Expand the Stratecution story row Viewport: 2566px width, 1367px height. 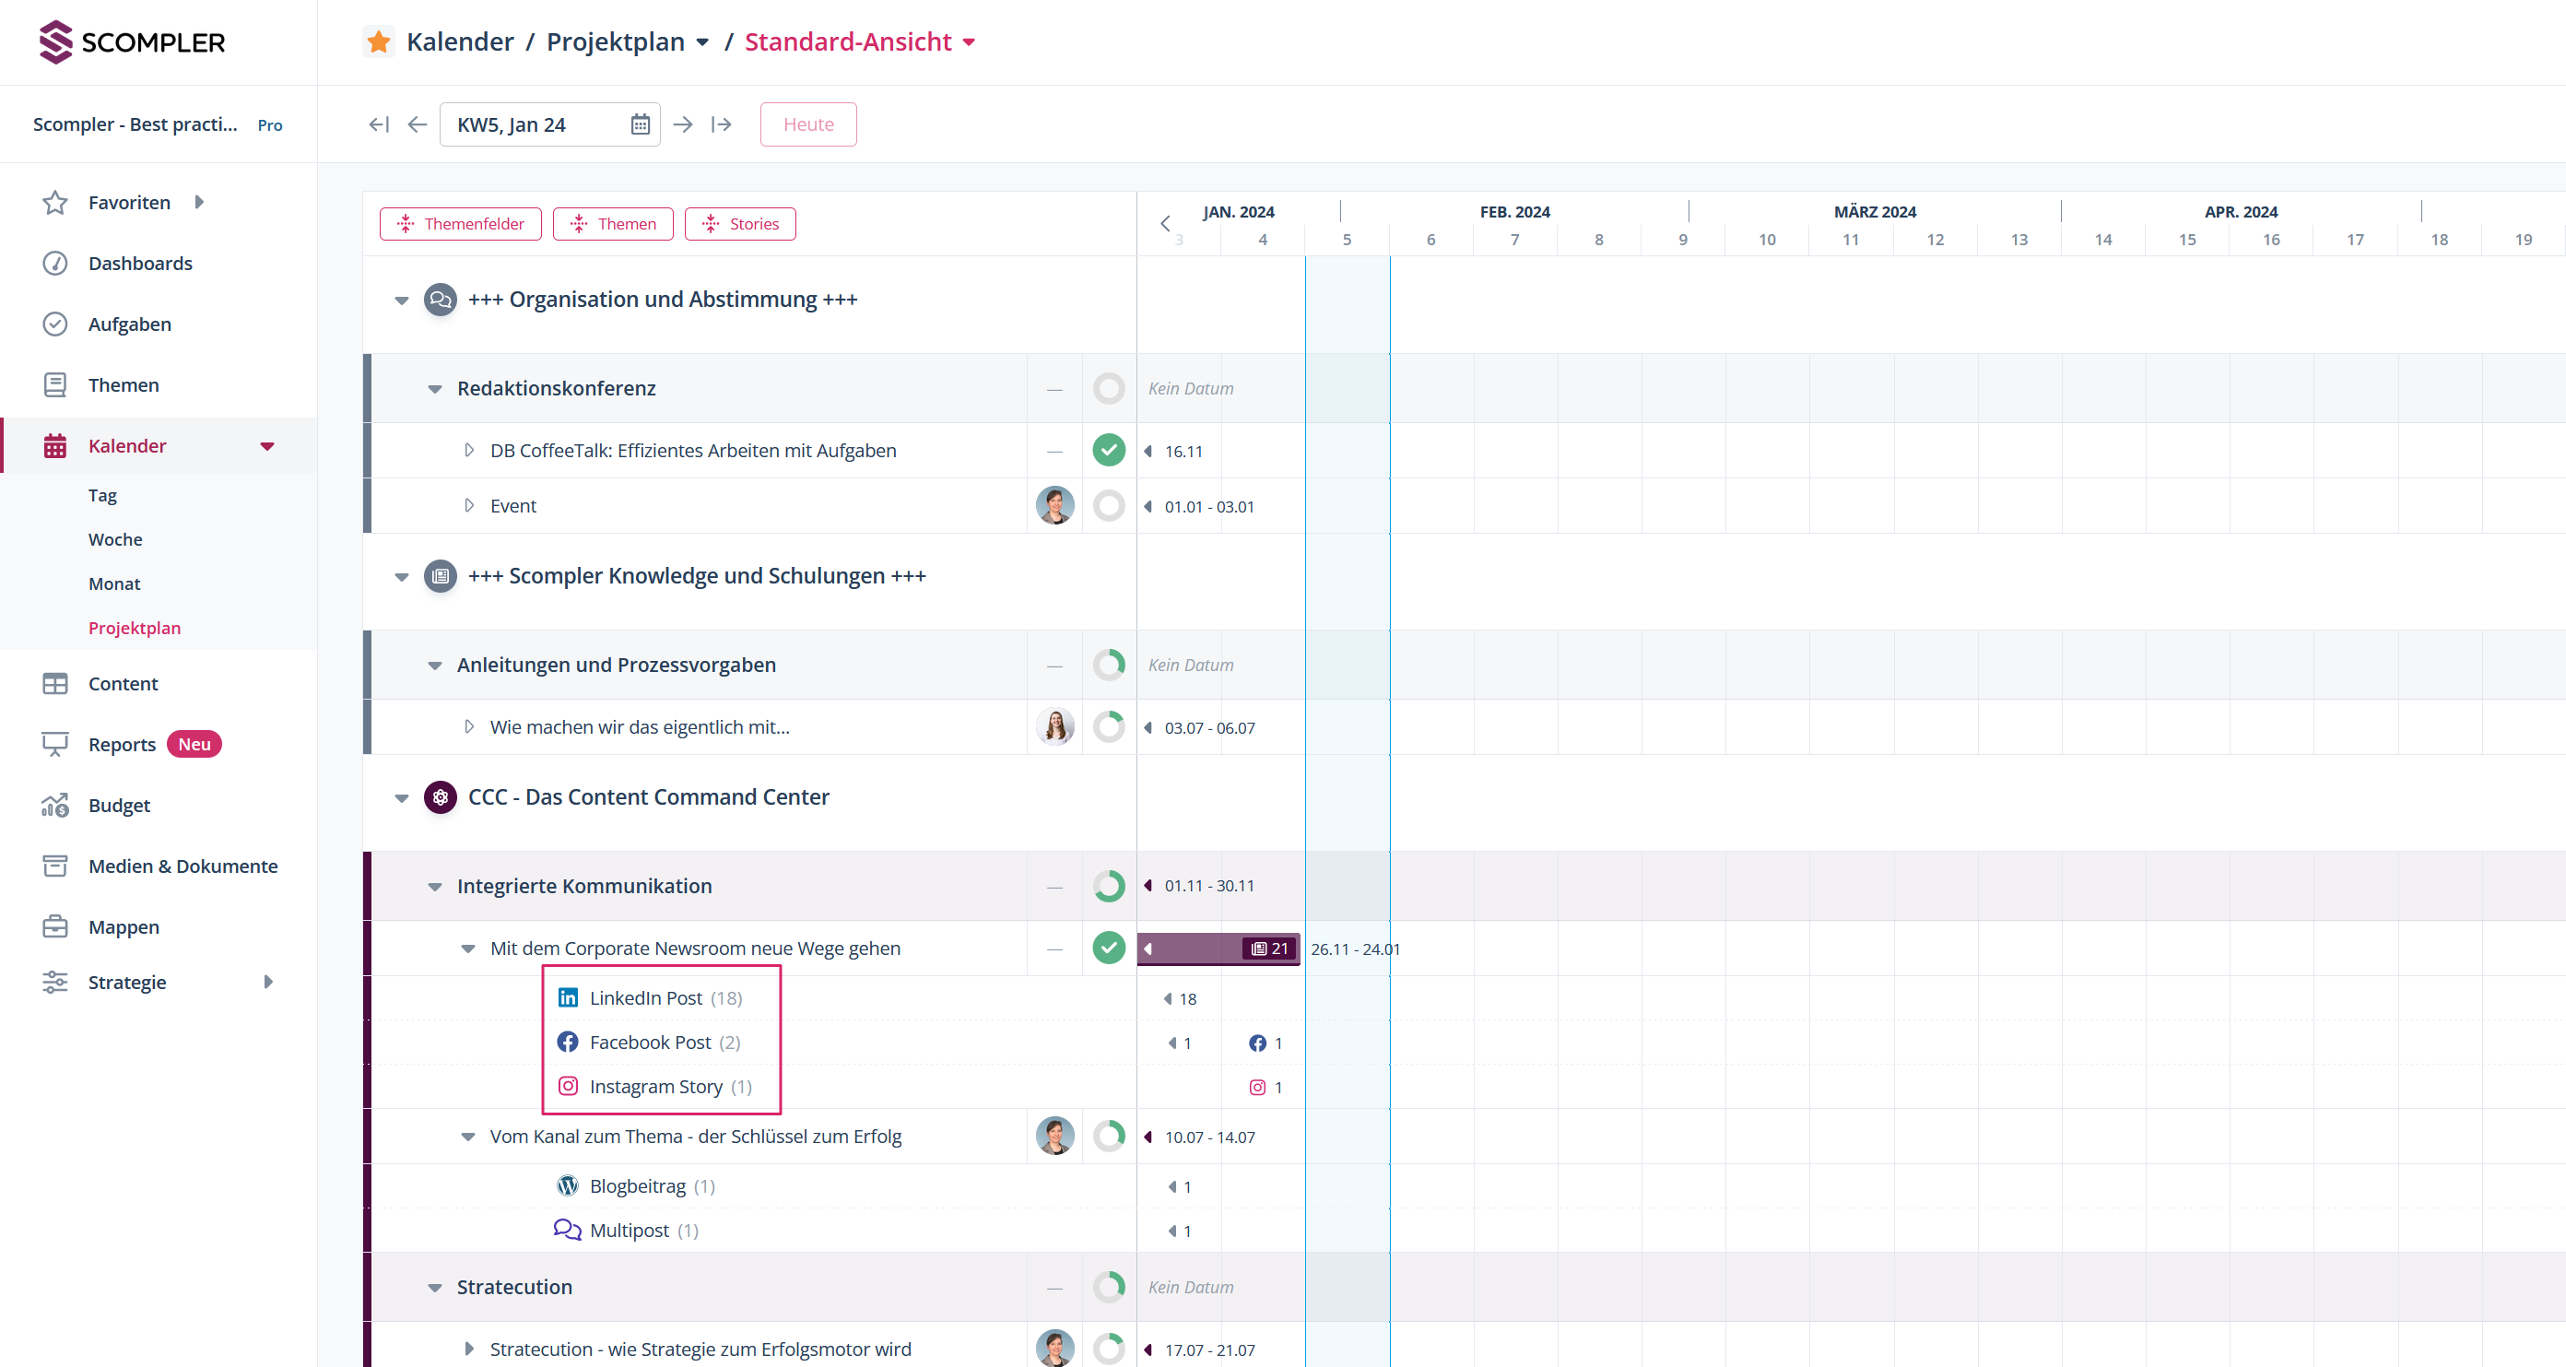pyautogui.click(x=468, y=1348)
